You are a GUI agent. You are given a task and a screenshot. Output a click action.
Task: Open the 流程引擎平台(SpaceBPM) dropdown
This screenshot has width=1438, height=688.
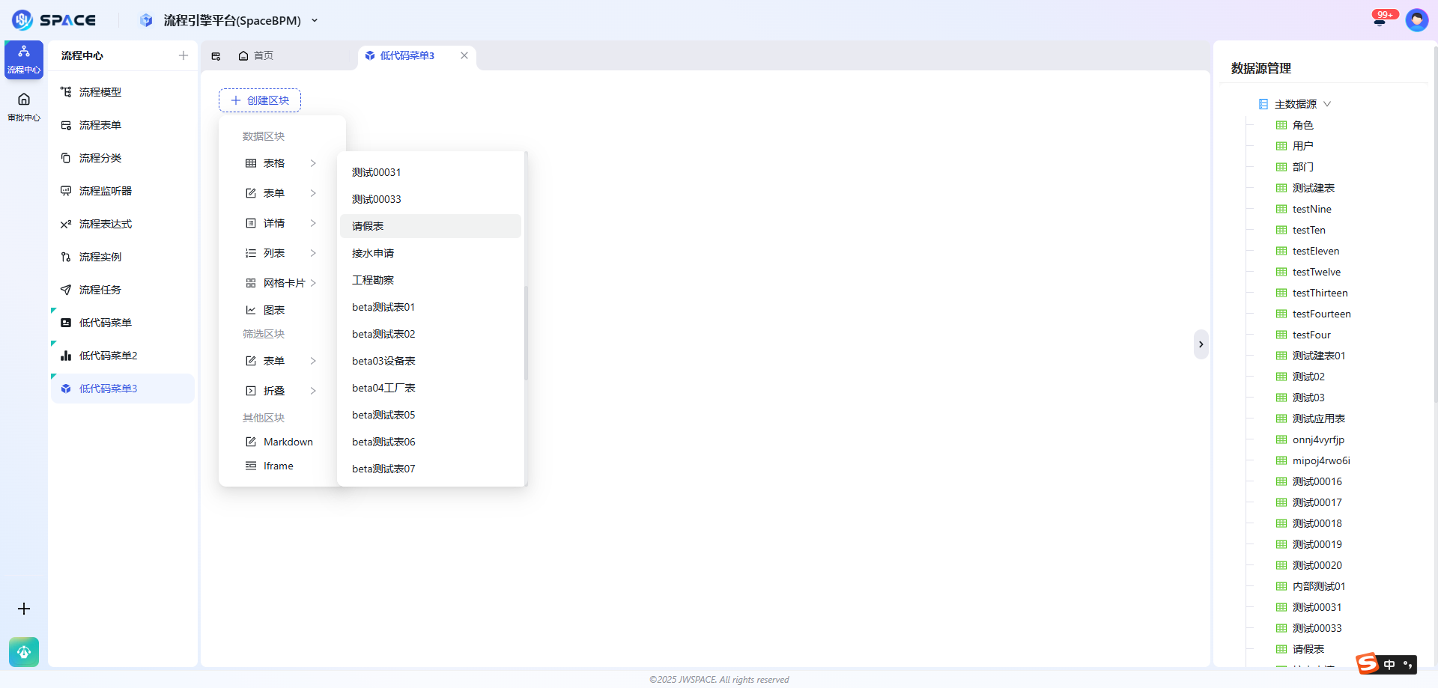pos(314,20)
